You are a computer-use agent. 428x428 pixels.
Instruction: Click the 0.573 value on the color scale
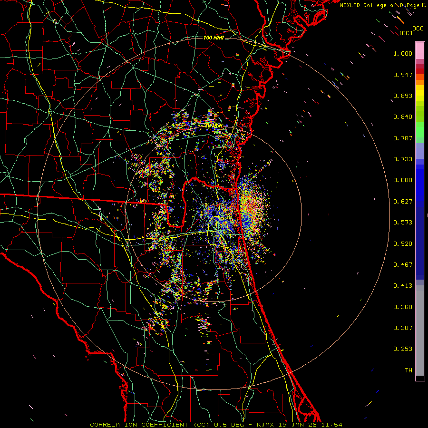click(403, 223)
